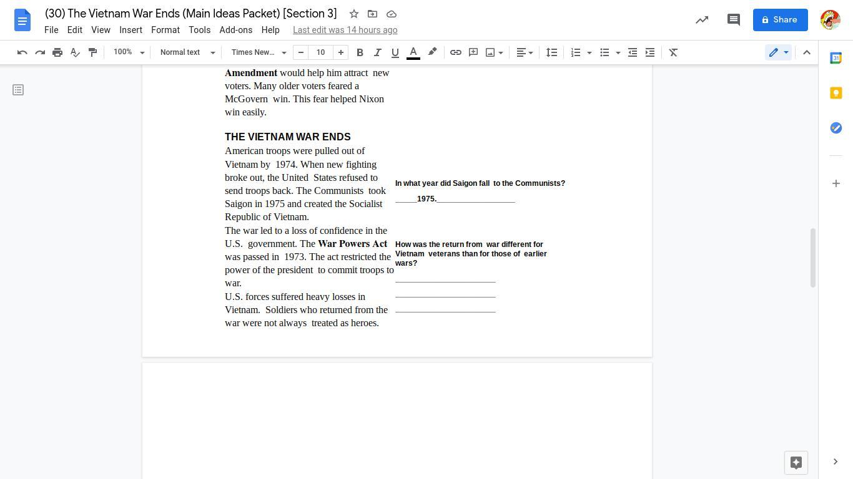Viewport: 853px width, 479px height.
Task: Open last edit version history link
Action: (345, 30)
